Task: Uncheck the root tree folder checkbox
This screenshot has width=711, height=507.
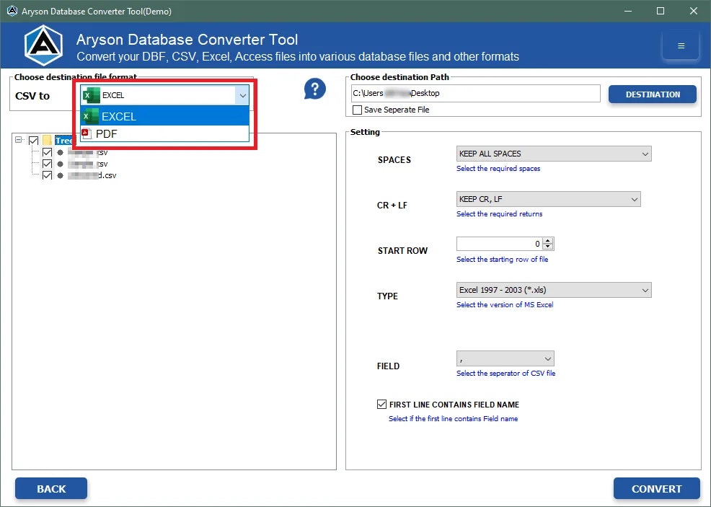Action: tap(33, 140)
